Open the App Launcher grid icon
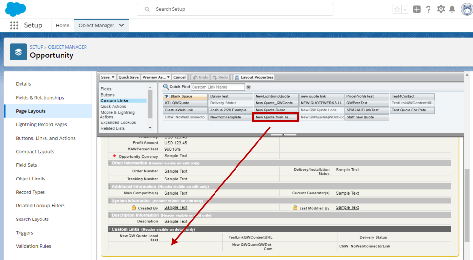 click(x=14, y=25)
